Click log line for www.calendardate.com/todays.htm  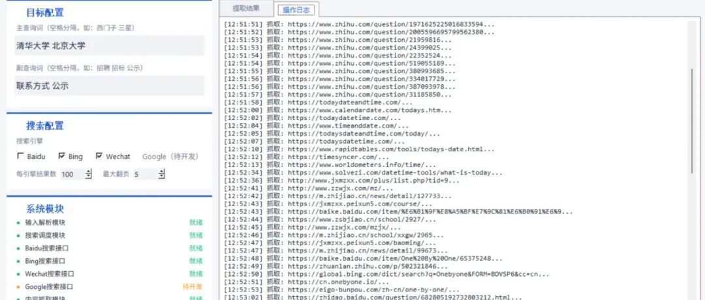pyautogui.click(x=337, y=110)
